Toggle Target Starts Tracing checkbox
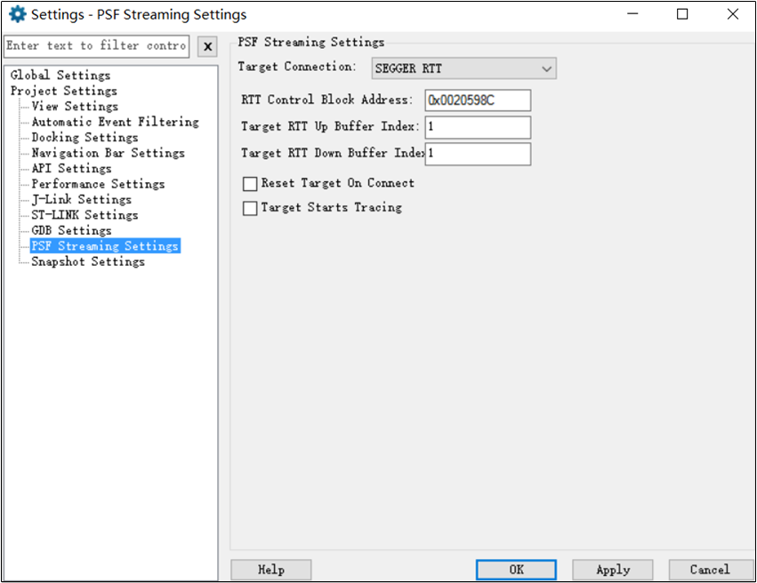This screenshot has width=757, height=583. click(251, 208)
